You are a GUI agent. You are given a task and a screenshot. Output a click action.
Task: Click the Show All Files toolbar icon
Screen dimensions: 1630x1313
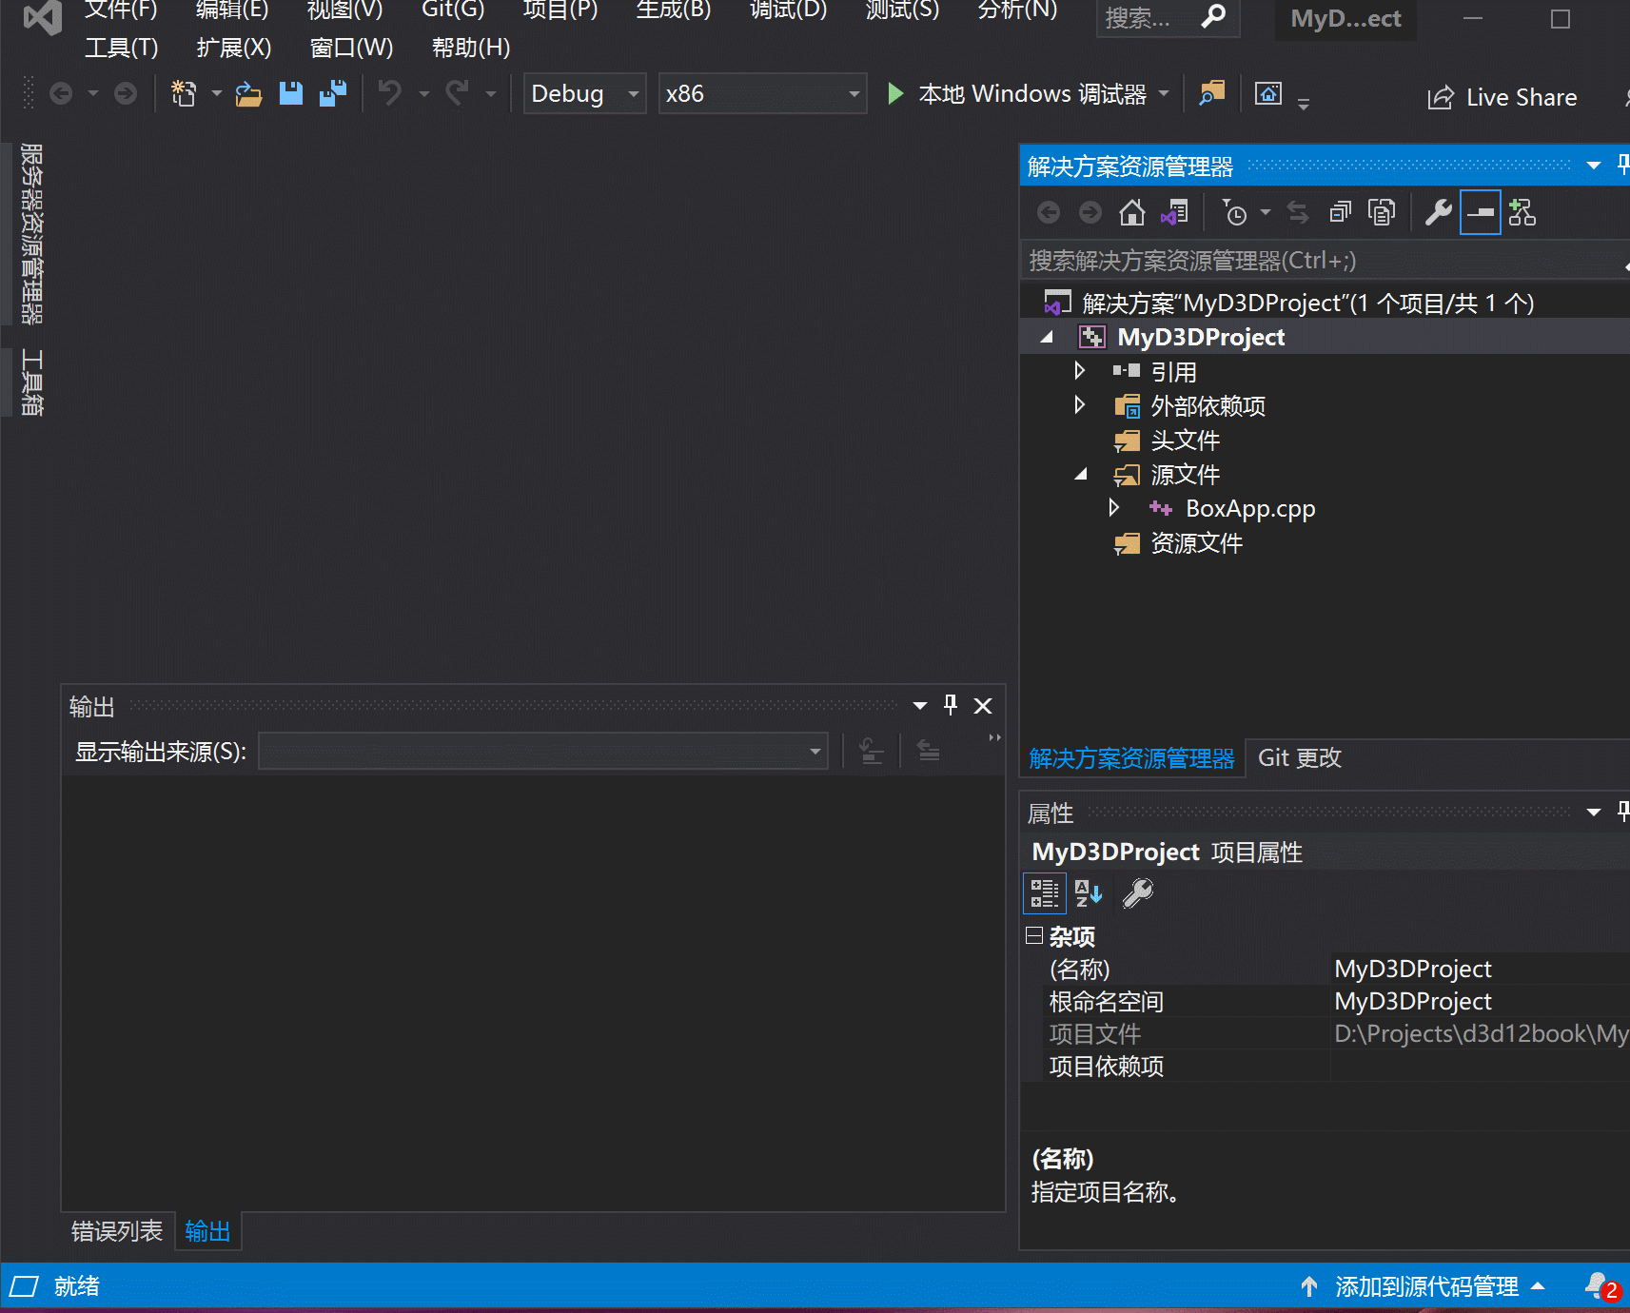coord(1383,211)
